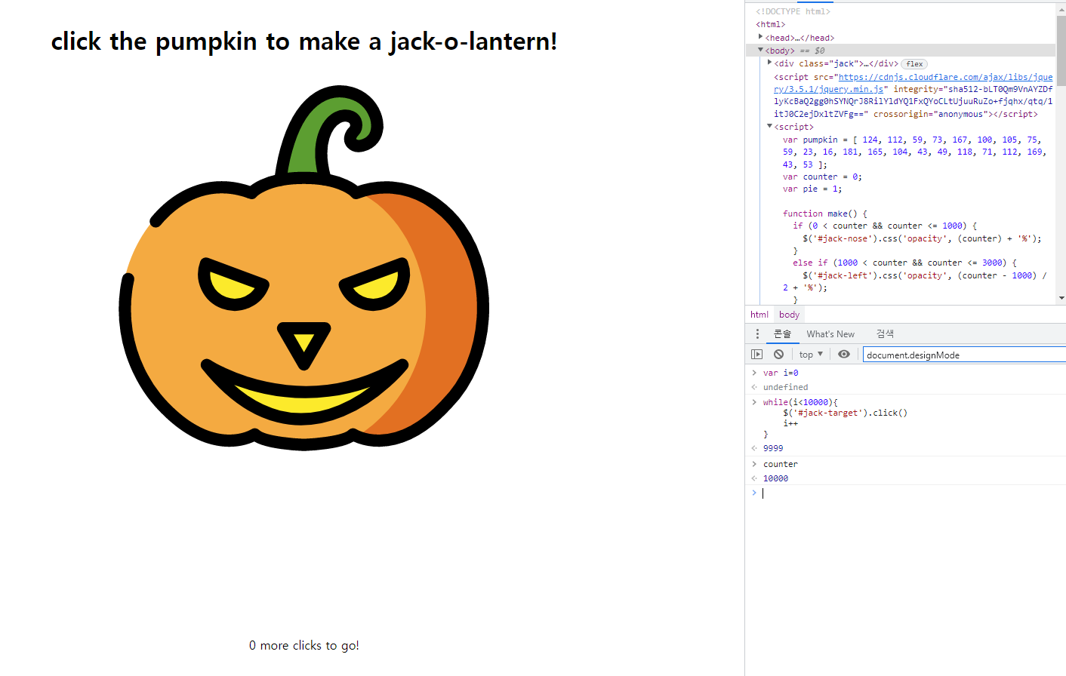Expand the div class jack node
This screenshot has height=676, width=1066.
pos(769,63)
